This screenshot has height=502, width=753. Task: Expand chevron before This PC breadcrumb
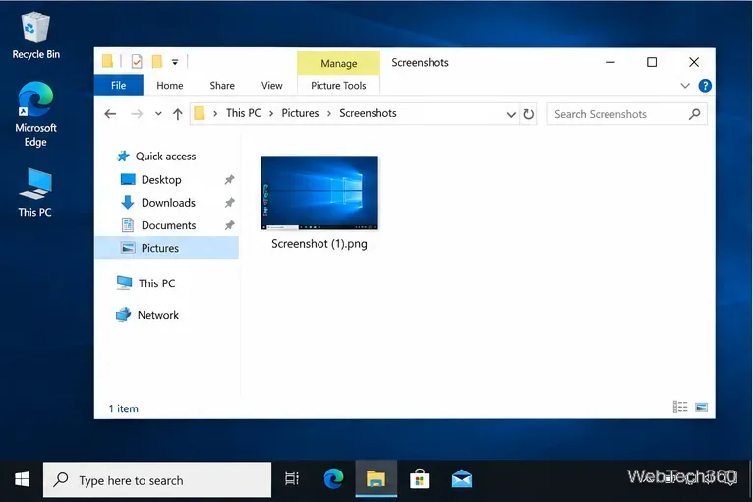pos(215,114)
